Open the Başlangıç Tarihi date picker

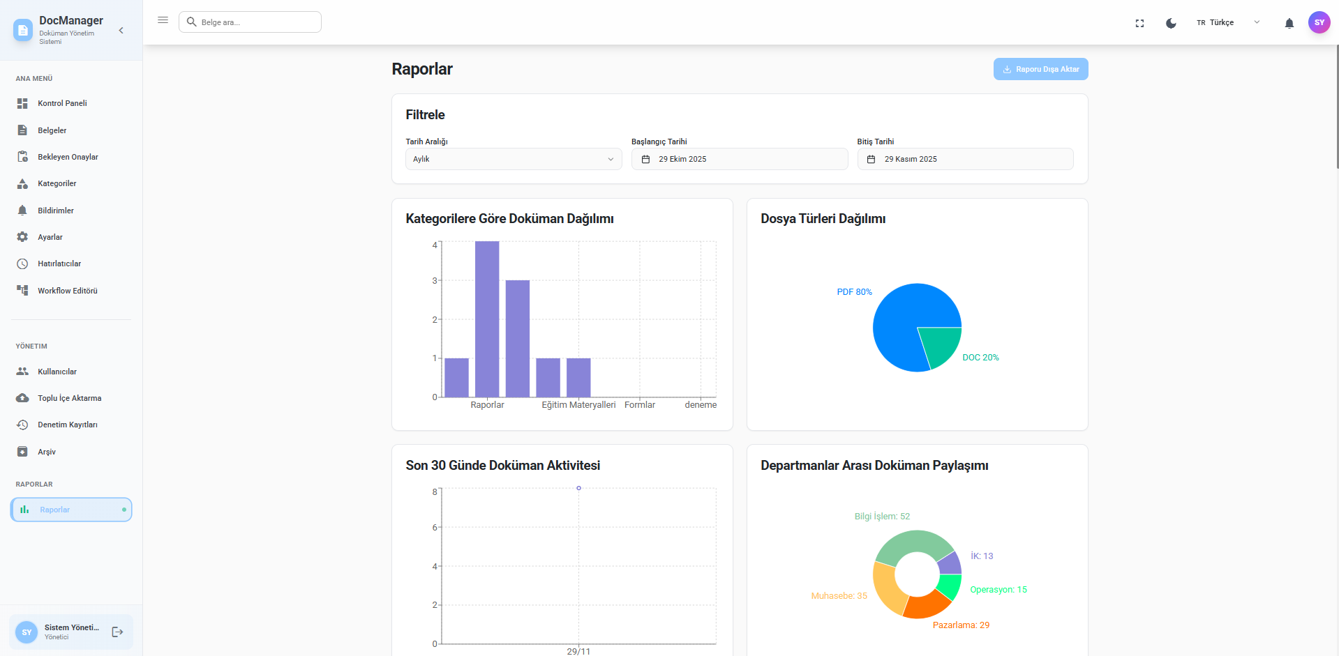coord(739,159)
